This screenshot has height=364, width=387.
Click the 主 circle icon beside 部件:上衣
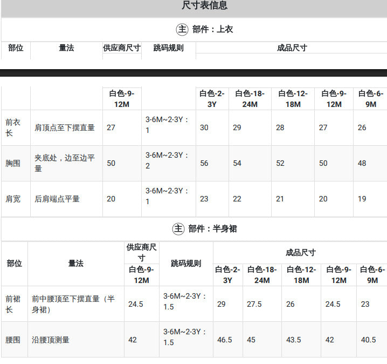[182, 29]
